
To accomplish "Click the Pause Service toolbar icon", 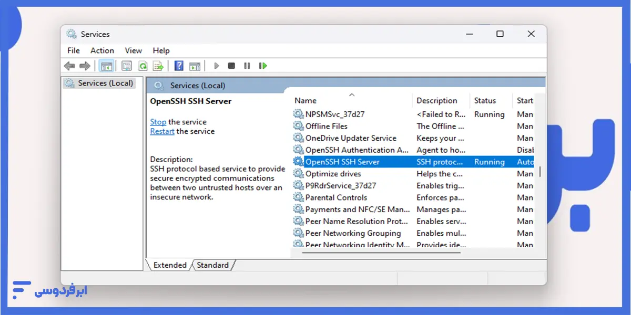I will [x=247, y=66].
